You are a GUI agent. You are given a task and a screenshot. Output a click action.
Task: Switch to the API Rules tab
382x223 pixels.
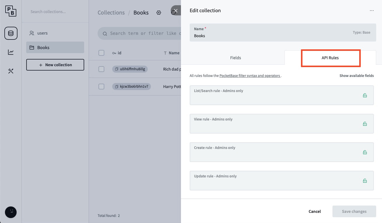331,57
